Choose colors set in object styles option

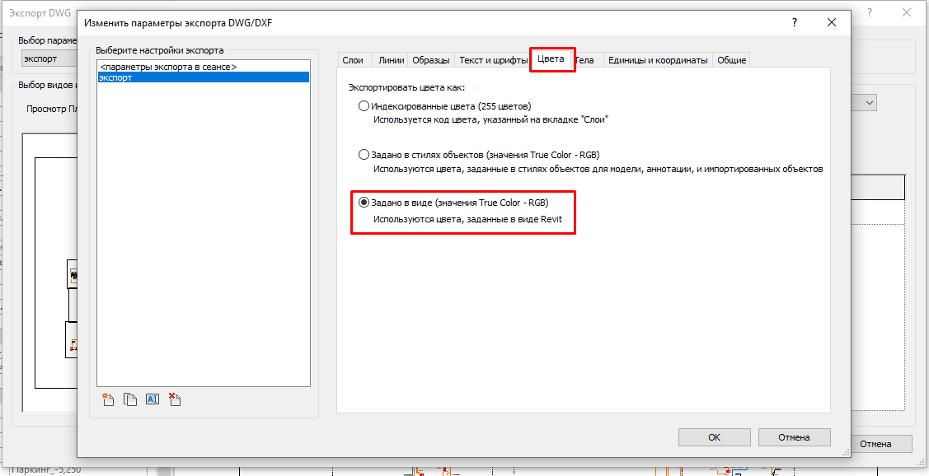[364, 155]
